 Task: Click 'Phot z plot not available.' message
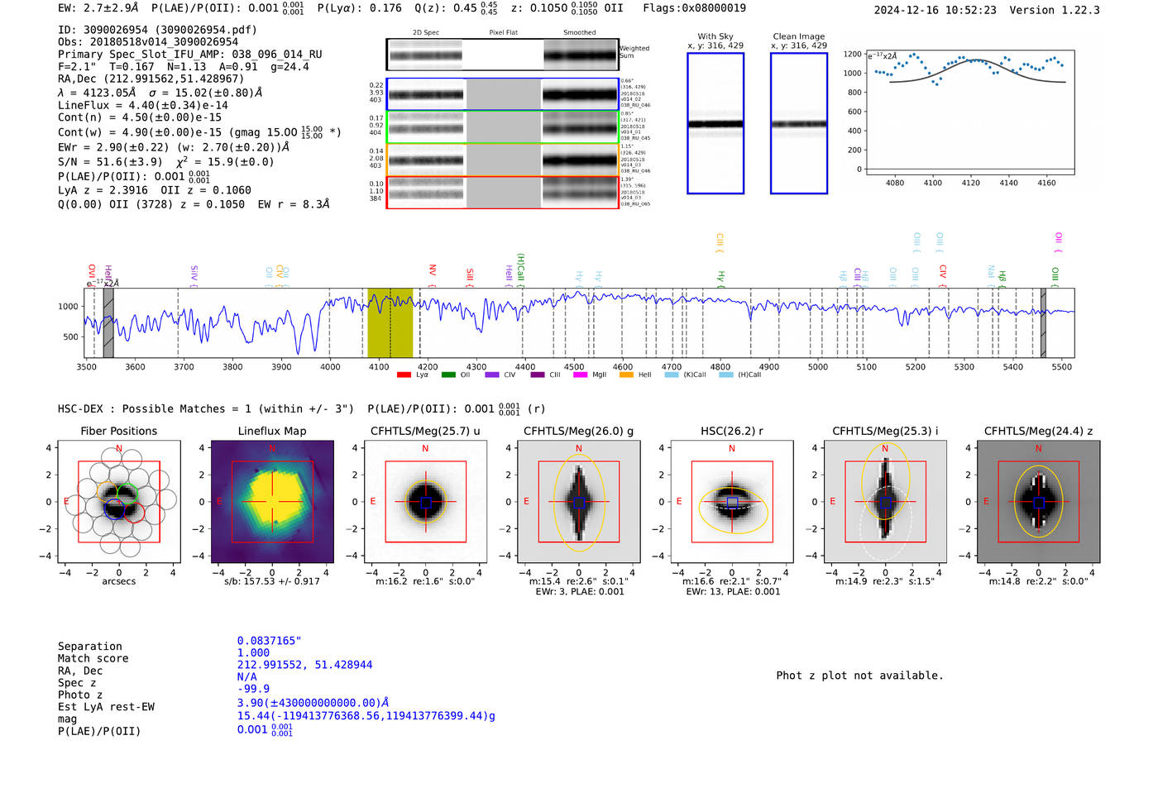point(860,676)
